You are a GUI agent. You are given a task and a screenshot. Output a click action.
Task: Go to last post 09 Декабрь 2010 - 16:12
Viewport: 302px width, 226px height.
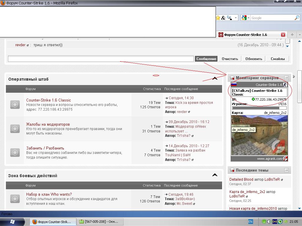(189, 122)
